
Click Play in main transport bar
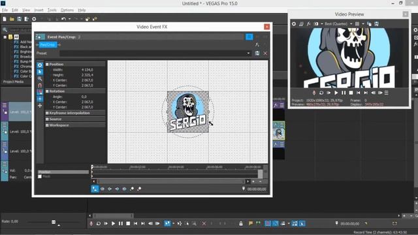point(113,223)
